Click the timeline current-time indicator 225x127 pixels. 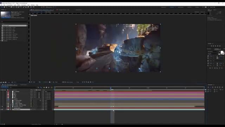(111, 88)
